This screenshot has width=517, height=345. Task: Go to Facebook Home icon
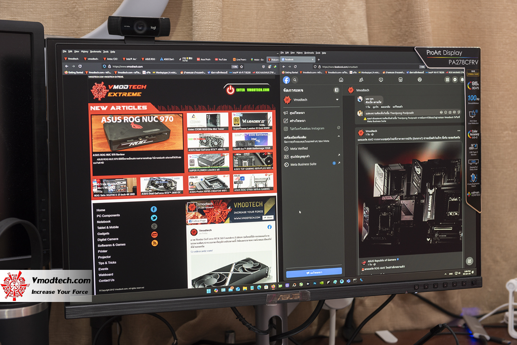tap(341, 80)
